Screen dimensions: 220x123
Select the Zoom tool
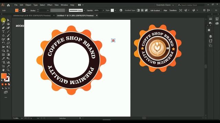[8, 70]
